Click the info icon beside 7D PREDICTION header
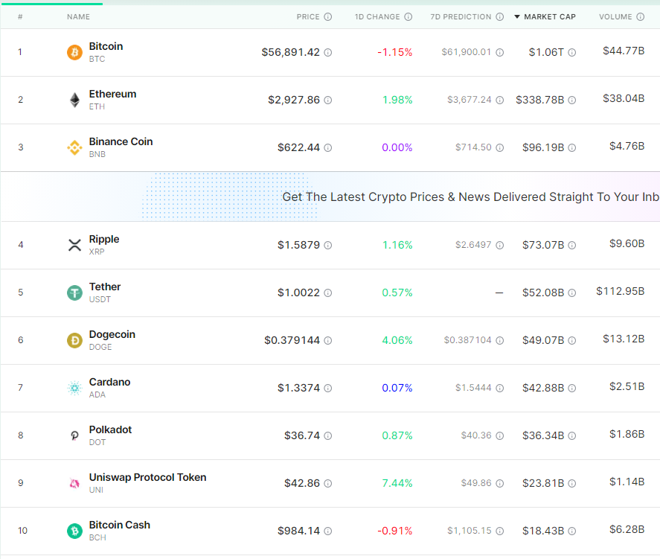660x559 pixels. point(499,17)
